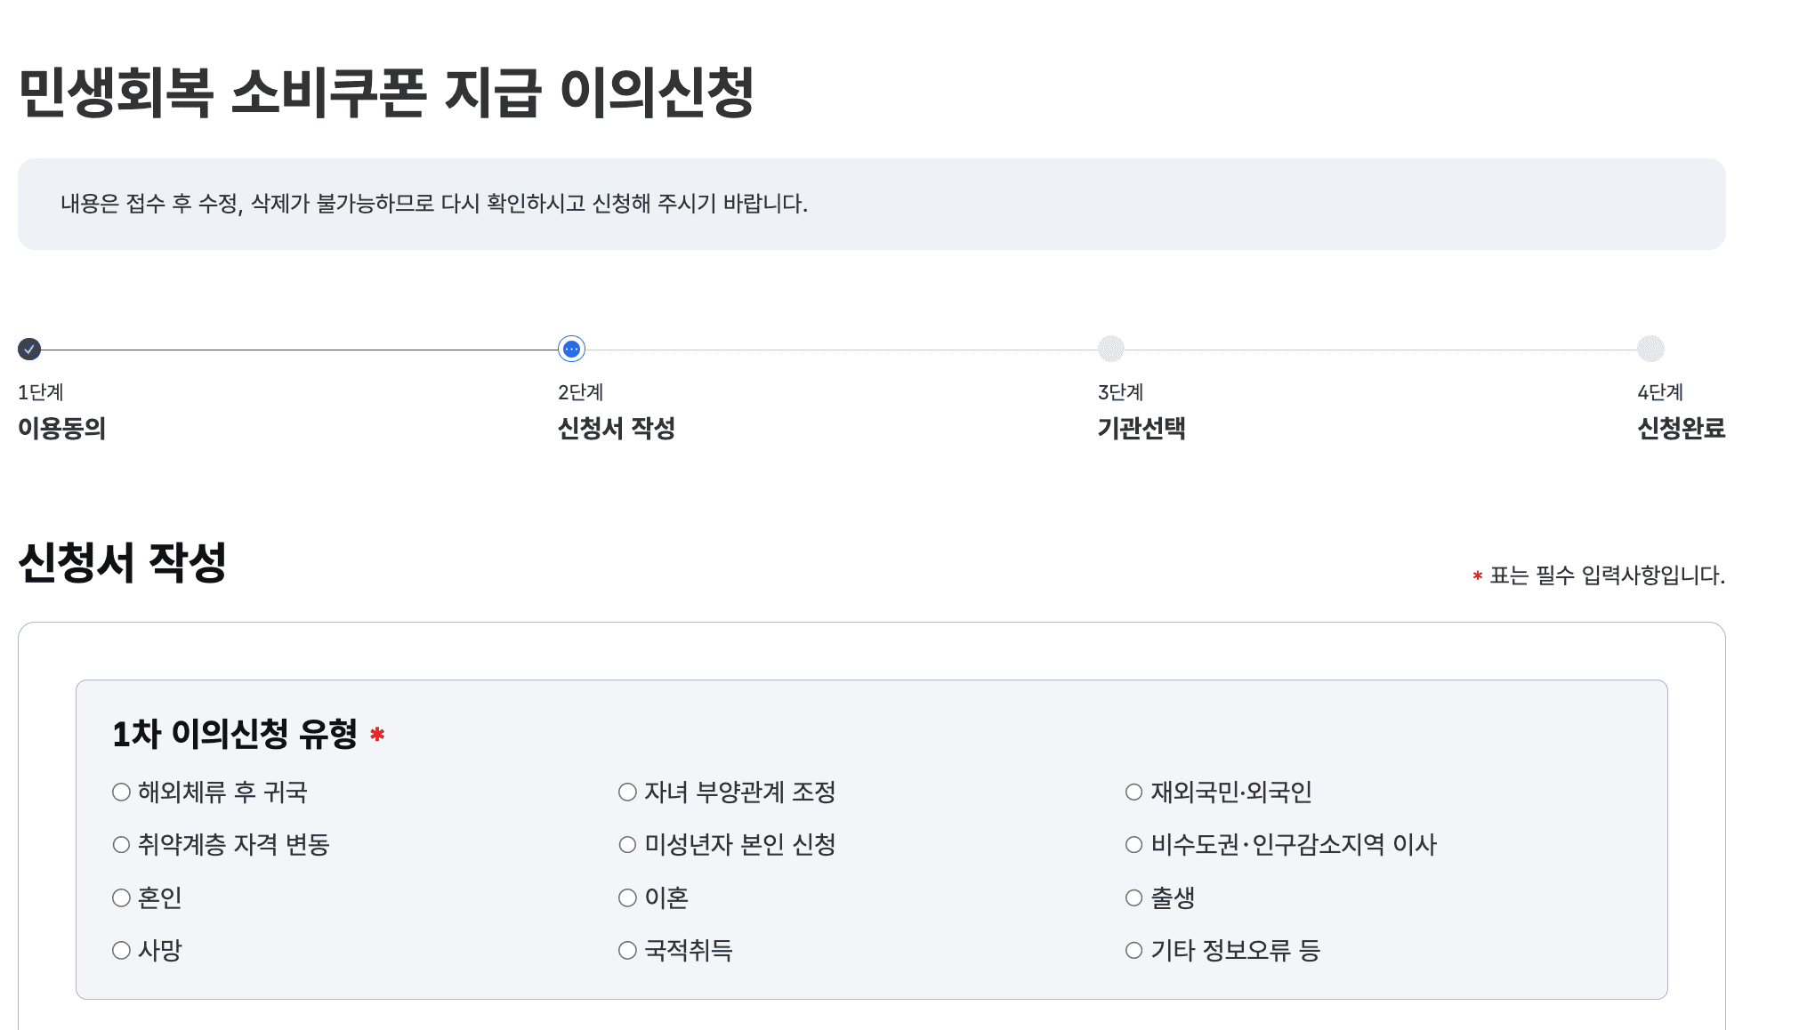Screen dimensions: 1799x1030
Task: Select the 국적취득 radio option
Action: 628,950
